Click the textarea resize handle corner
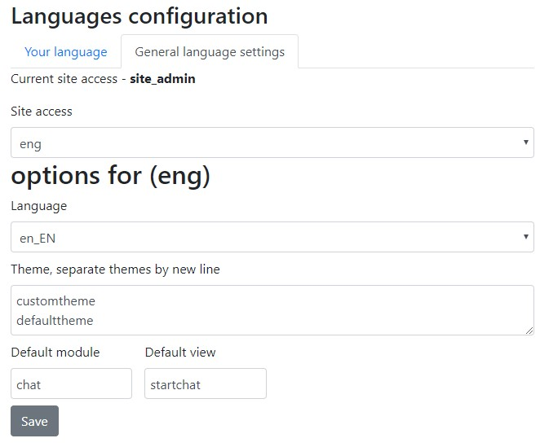 tap(529, 331)
